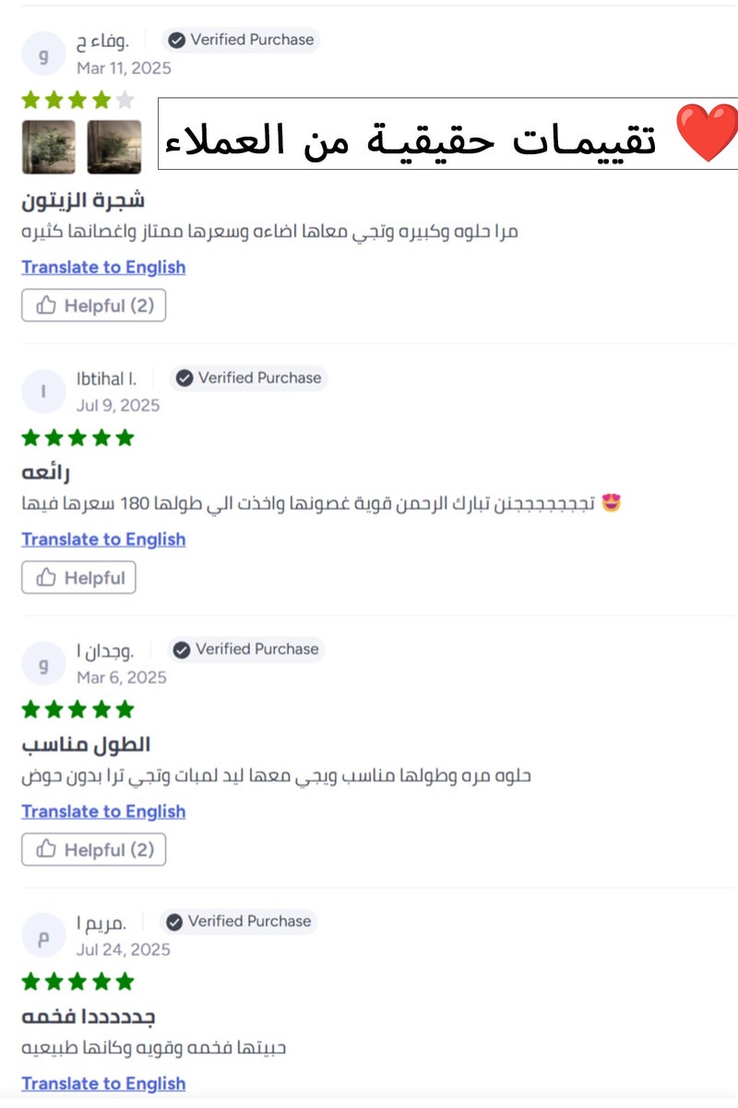This screenshot has height=1108, width=738.
Task: Click the thumbs-up icon on شجرة الزيتون review's Helpful button
Action: [48, 305]
